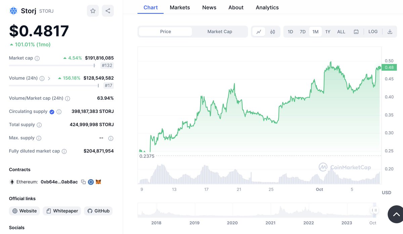Click the Ethereum logo icon

coord(12,182)
